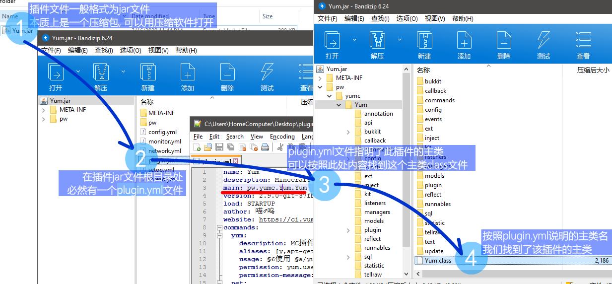
Task: Open 编辑(E) menu in front Bandizip window
Action: (354, 18)
